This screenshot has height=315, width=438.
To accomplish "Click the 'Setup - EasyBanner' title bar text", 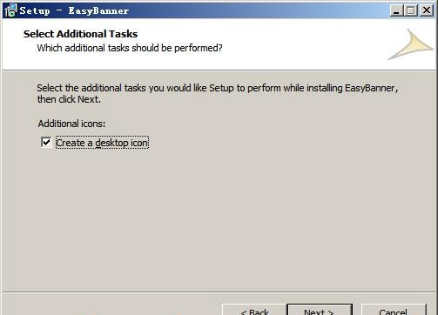I will point(74,10).
